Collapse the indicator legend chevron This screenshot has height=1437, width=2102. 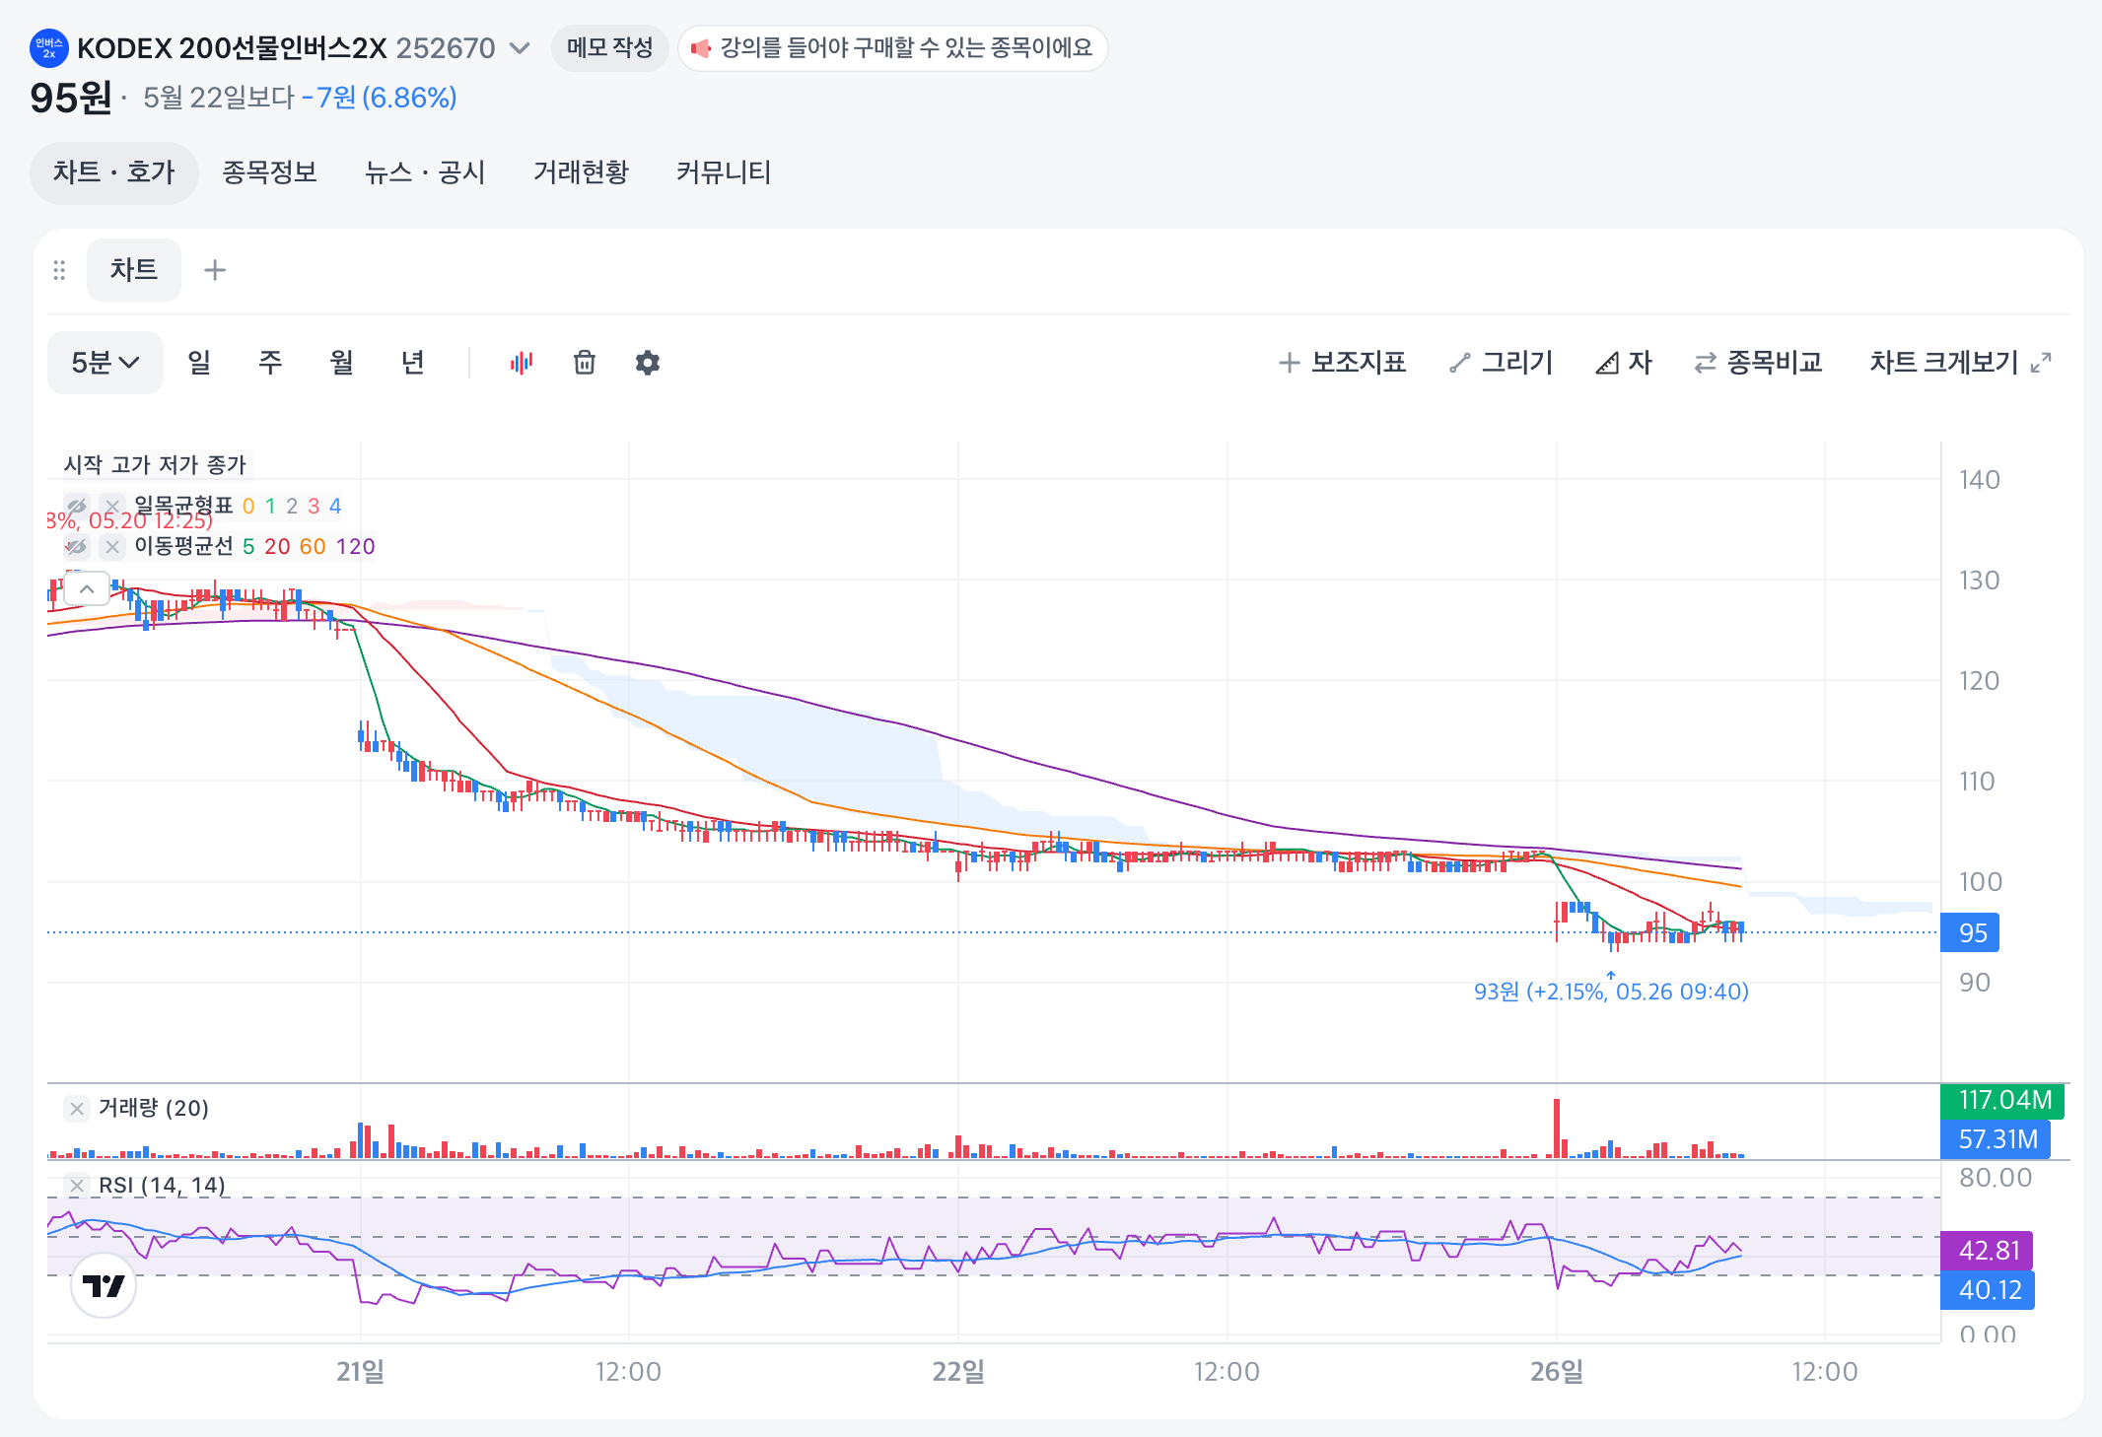[x=87, y=588]
